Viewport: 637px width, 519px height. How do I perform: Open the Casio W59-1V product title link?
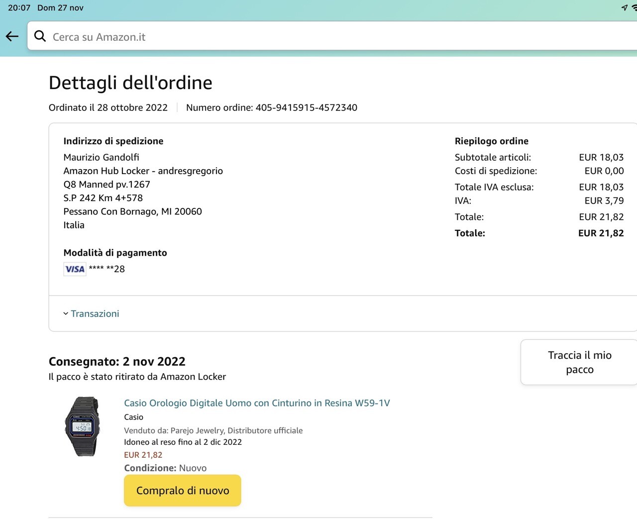(257, 403)
